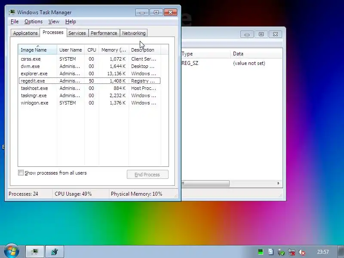The image size is (344, 258).
Task: Select the csrss.exe process row
Action: click(x=89, y=59)
